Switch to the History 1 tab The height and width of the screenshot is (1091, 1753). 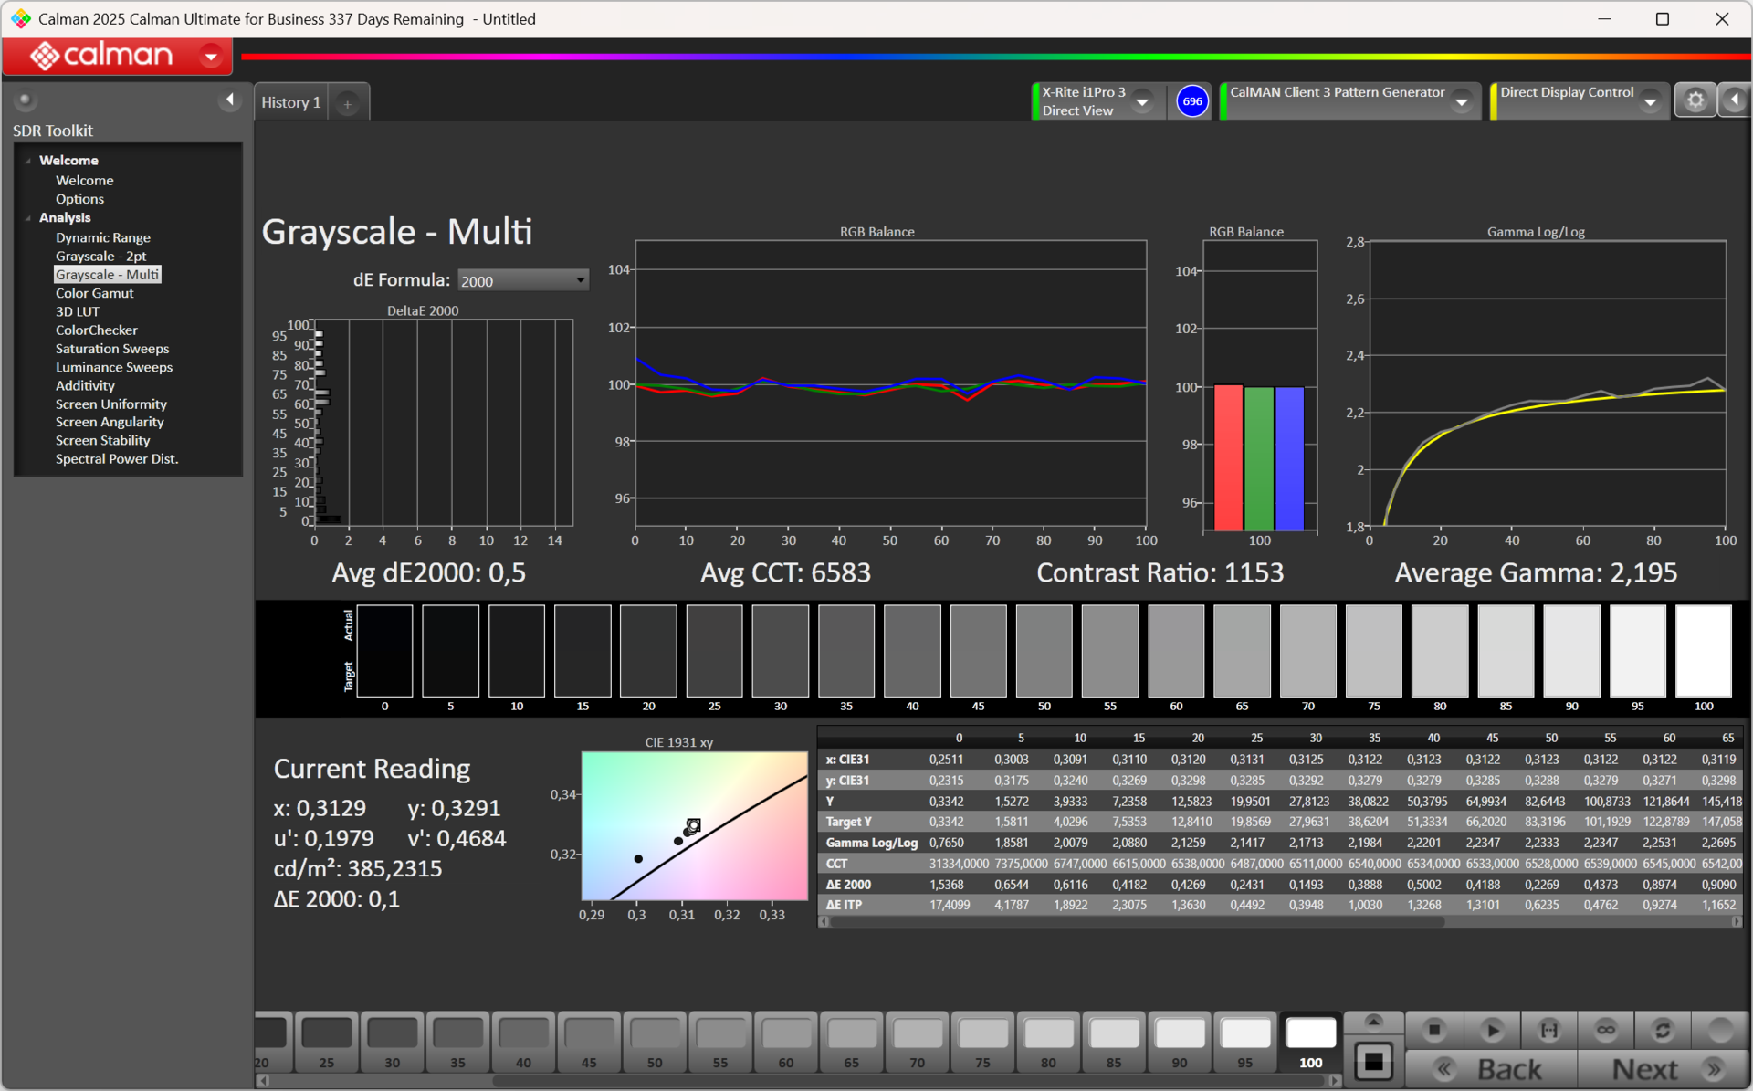[x=290, y=102]
